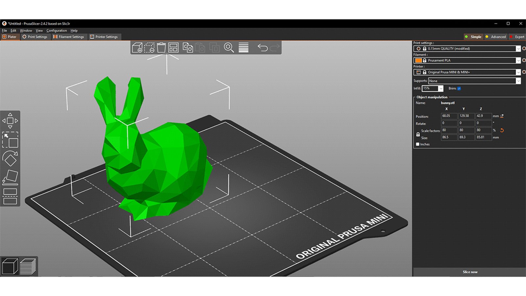Click the orange filament color swatch
This screenshot has width=526, height=296.
click(418, 60)
